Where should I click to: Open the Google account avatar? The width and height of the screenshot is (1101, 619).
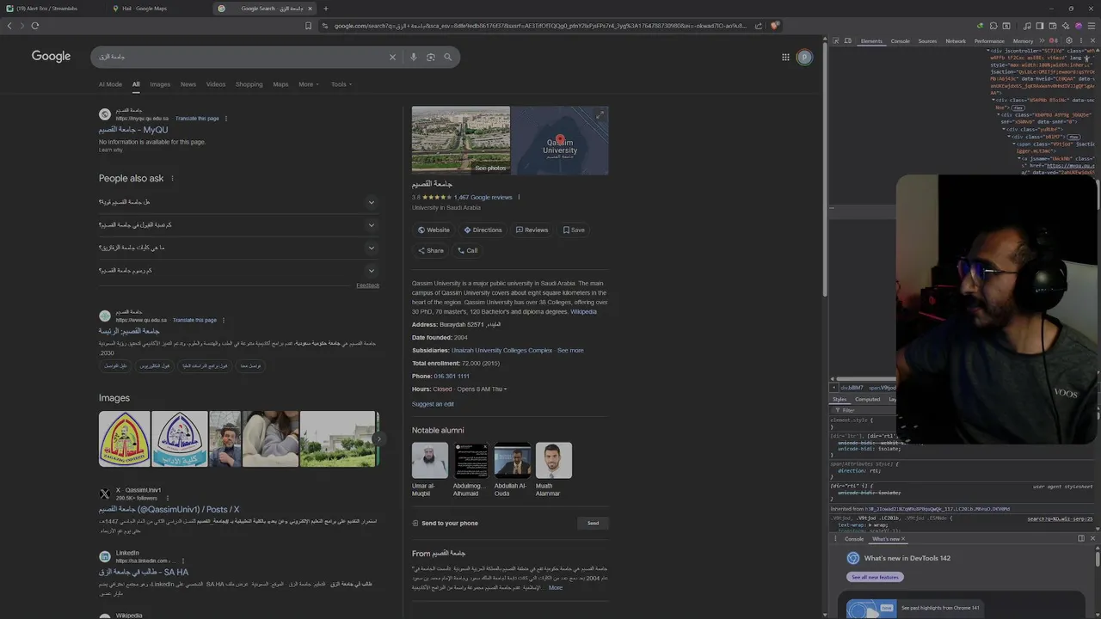pos(804,57)
